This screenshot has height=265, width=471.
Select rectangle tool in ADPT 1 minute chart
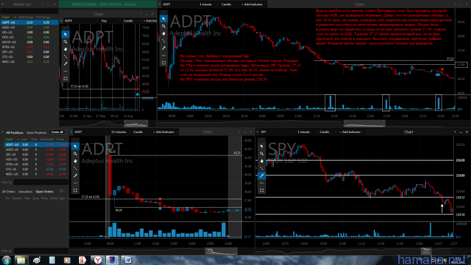tap(163, 63)
